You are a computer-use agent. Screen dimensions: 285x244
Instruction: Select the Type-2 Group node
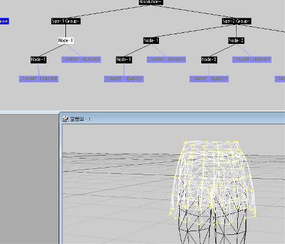click(237, 21)
